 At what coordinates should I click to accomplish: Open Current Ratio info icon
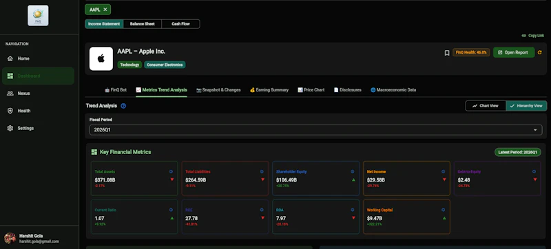pyautogui.click(x=171, y=210)
